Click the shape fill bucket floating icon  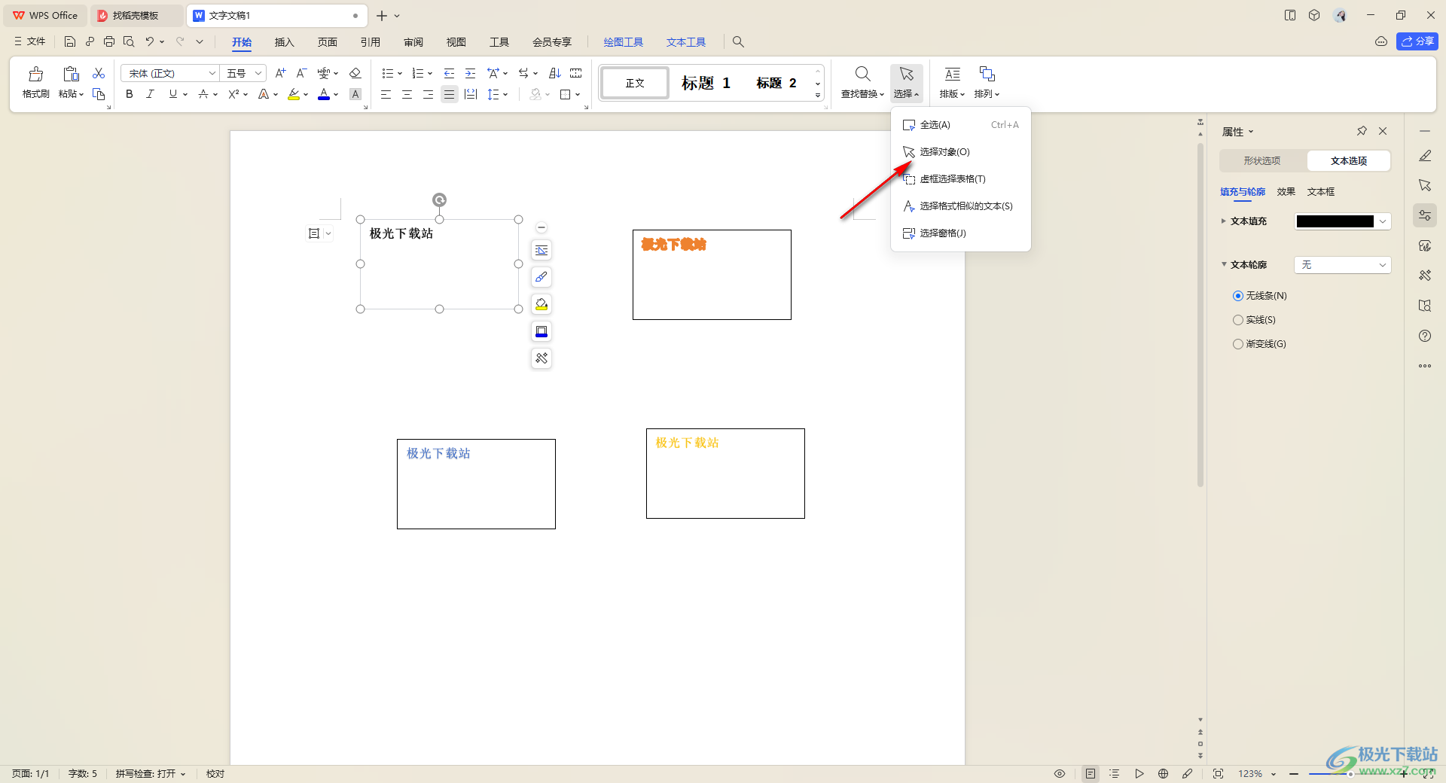pos(541,304)
